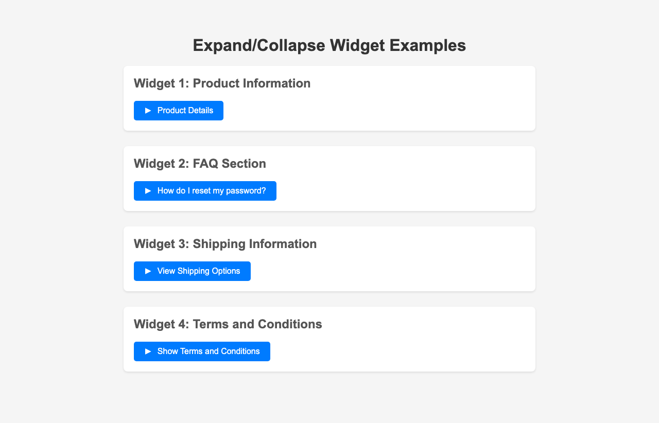Show the Terms and Conditions content
Screen dimensions: 659x423
202,351
